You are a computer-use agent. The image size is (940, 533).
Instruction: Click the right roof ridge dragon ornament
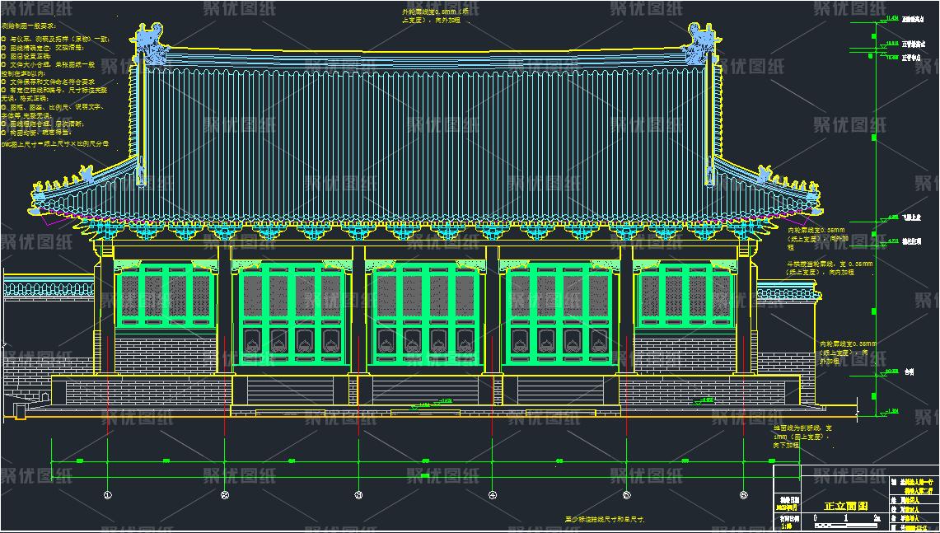pyautogui.click(x=702, y=43)
